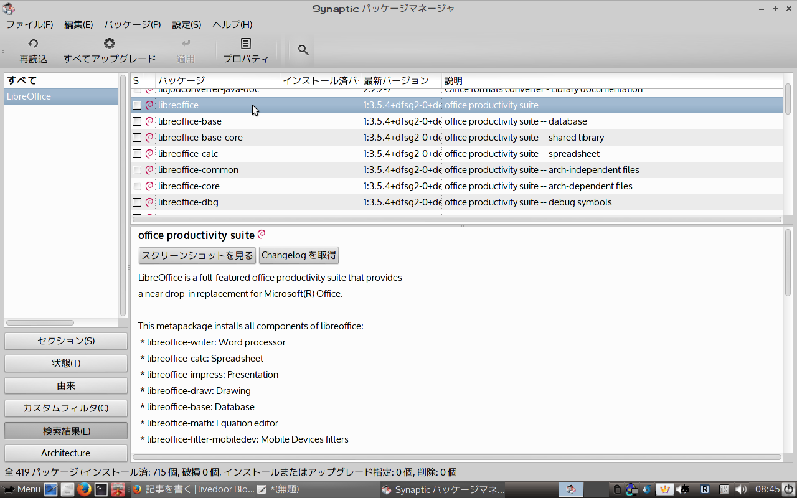Screen dimensions: 797x498
Task: Sort by 最新バージョン column header
Action: tap(401, 81)
